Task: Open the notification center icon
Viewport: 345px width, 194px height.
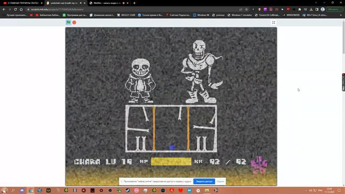Action: [339, 190]
